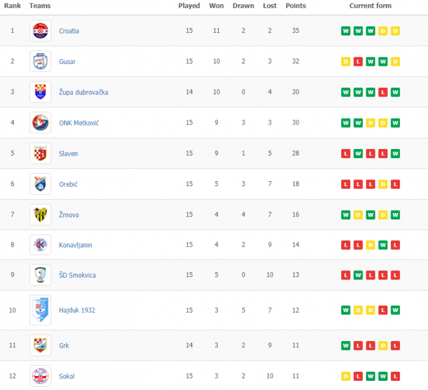Screen dimensions: 428x390
Task: Click ŠD Smokvica team crest
Action: (40, 275)
